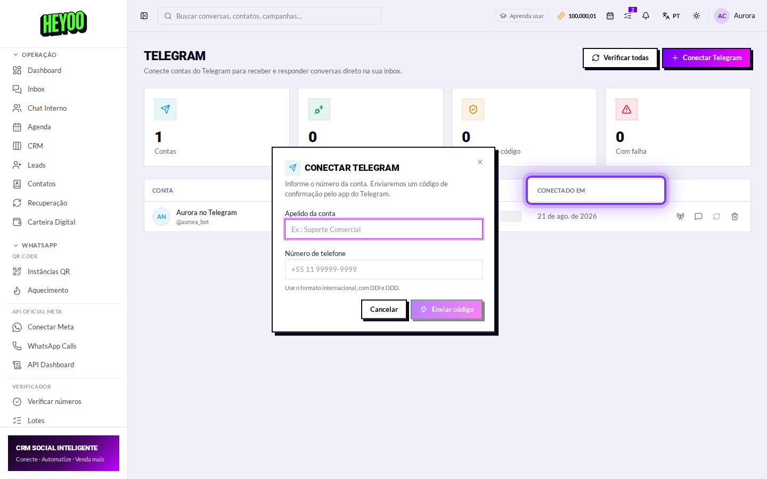Collapse the WhatsApp sidebar section
The height and width of the screenshot is (479, 767).
click(x=35, y=245)
